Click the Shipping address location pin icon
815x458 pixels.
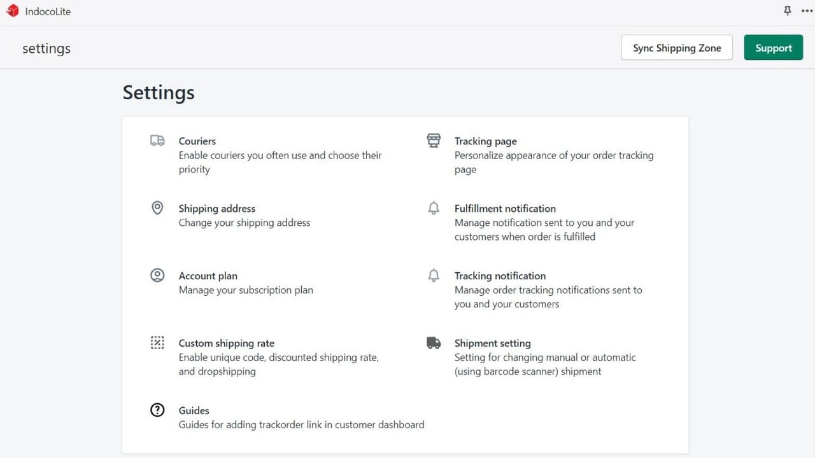157,208
